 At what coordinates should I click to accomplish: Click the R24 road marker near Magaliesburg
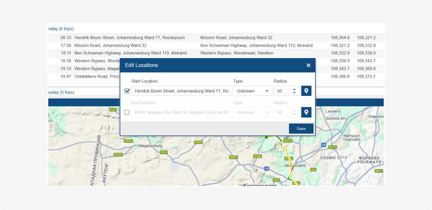tap(164, 152)
